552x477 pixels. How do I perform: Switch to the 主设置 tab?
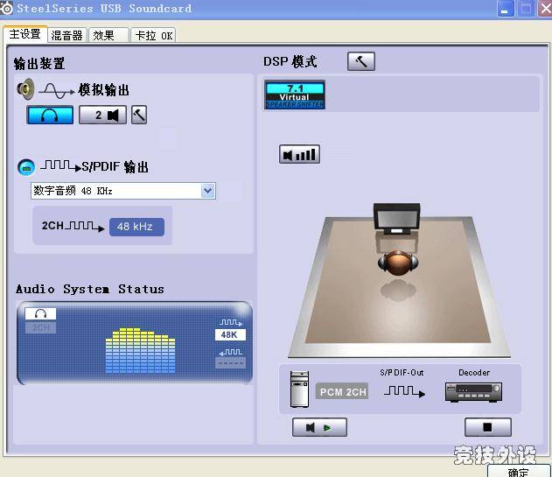click(25, 34)
